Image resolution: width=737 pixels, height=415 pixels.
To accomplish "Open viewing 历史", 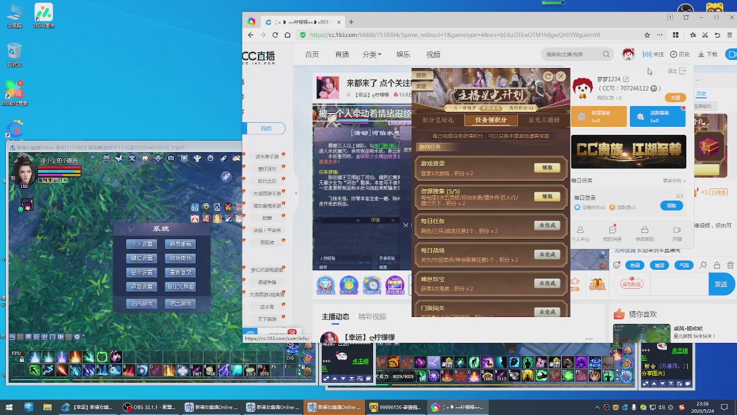I will point(679,54).
